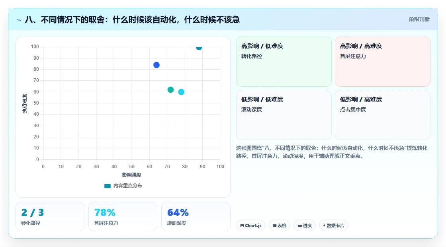Open the 低影响 / 低难度 quadrant card

pos(284,115)
